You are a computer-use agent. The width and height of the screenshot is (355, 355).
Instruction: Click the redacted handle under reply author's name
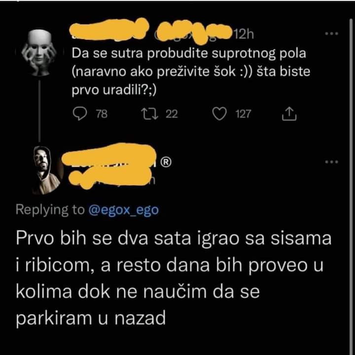(x=110, y=179)
